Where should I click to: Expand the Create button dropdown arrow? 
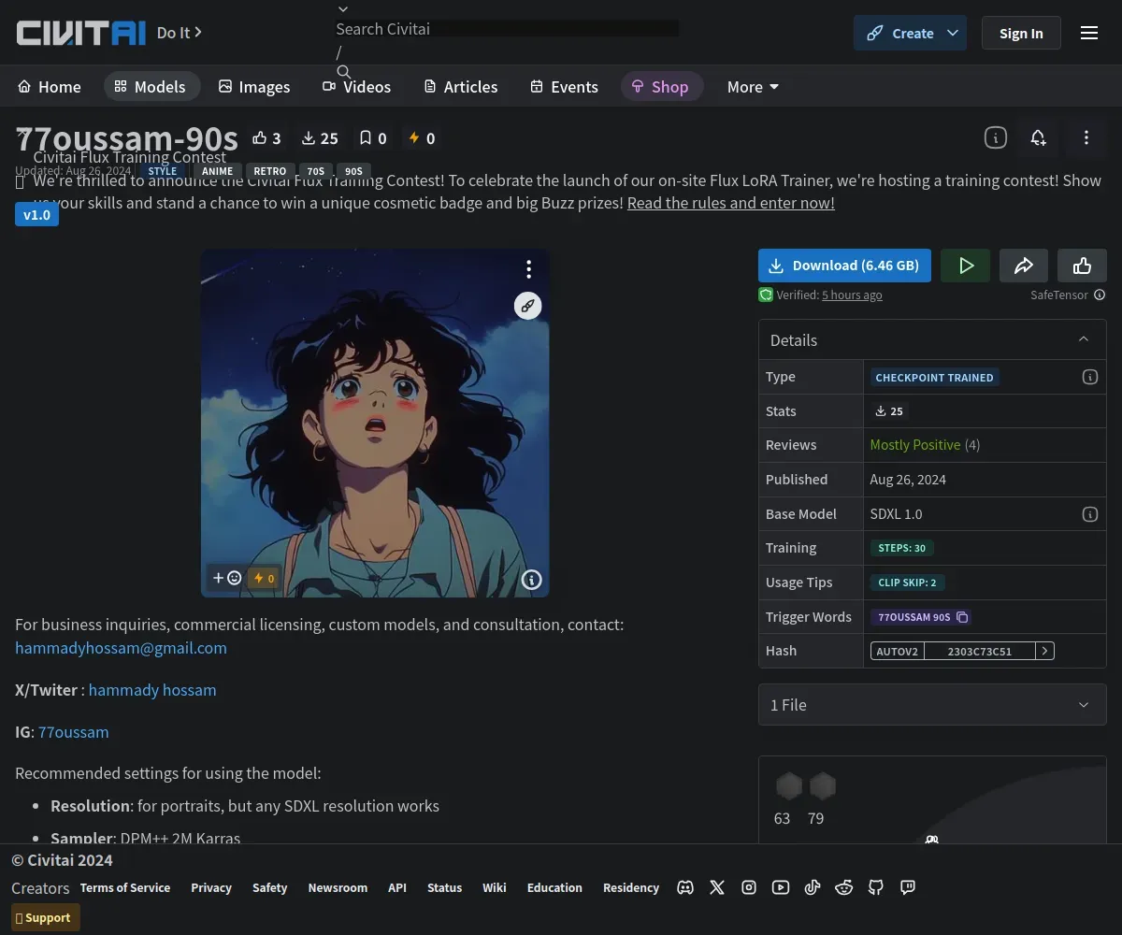tap(953, 33)
